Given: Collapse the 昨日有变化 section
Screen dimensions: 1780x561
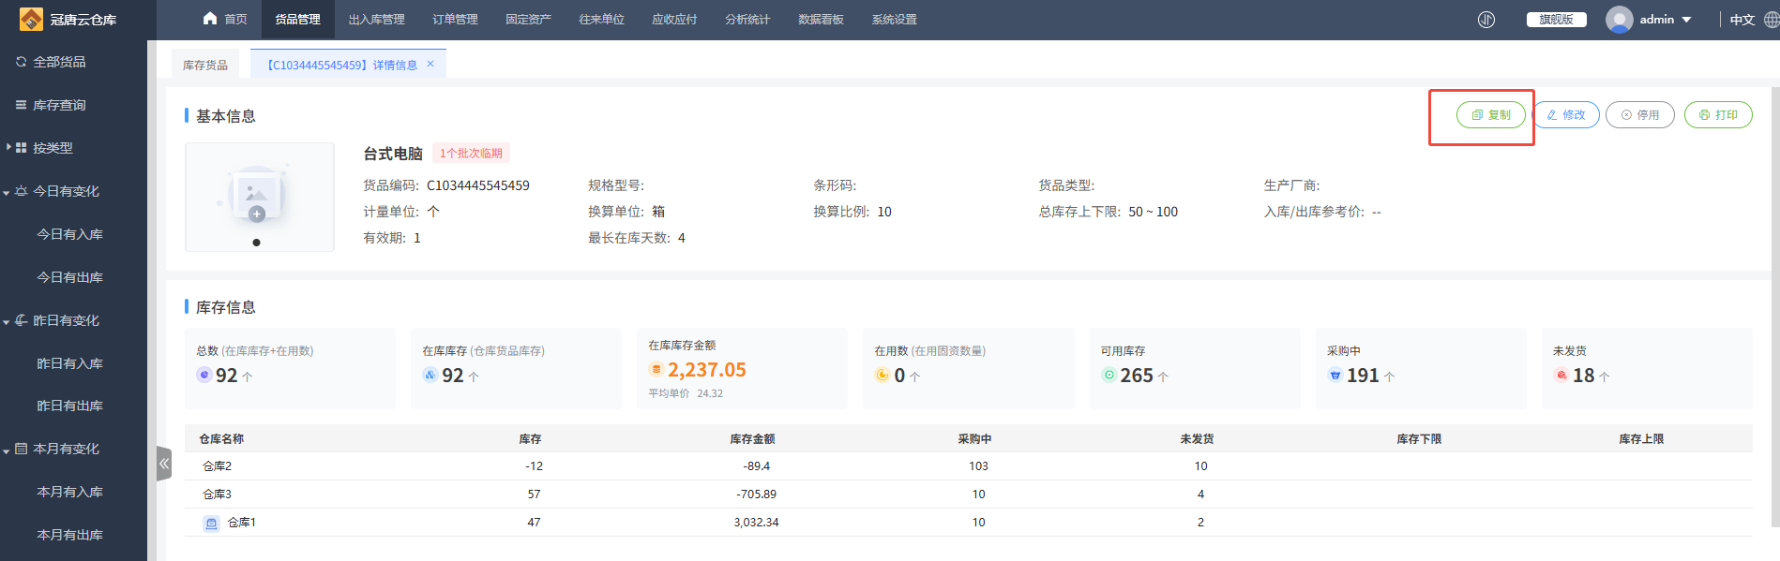Looking at the screenshot, I should point(7,321).
